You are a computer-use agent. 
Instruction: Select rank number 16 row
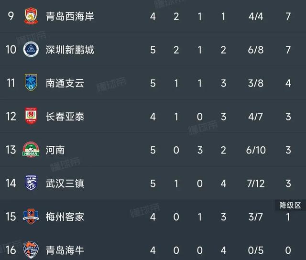pos(153,250)
